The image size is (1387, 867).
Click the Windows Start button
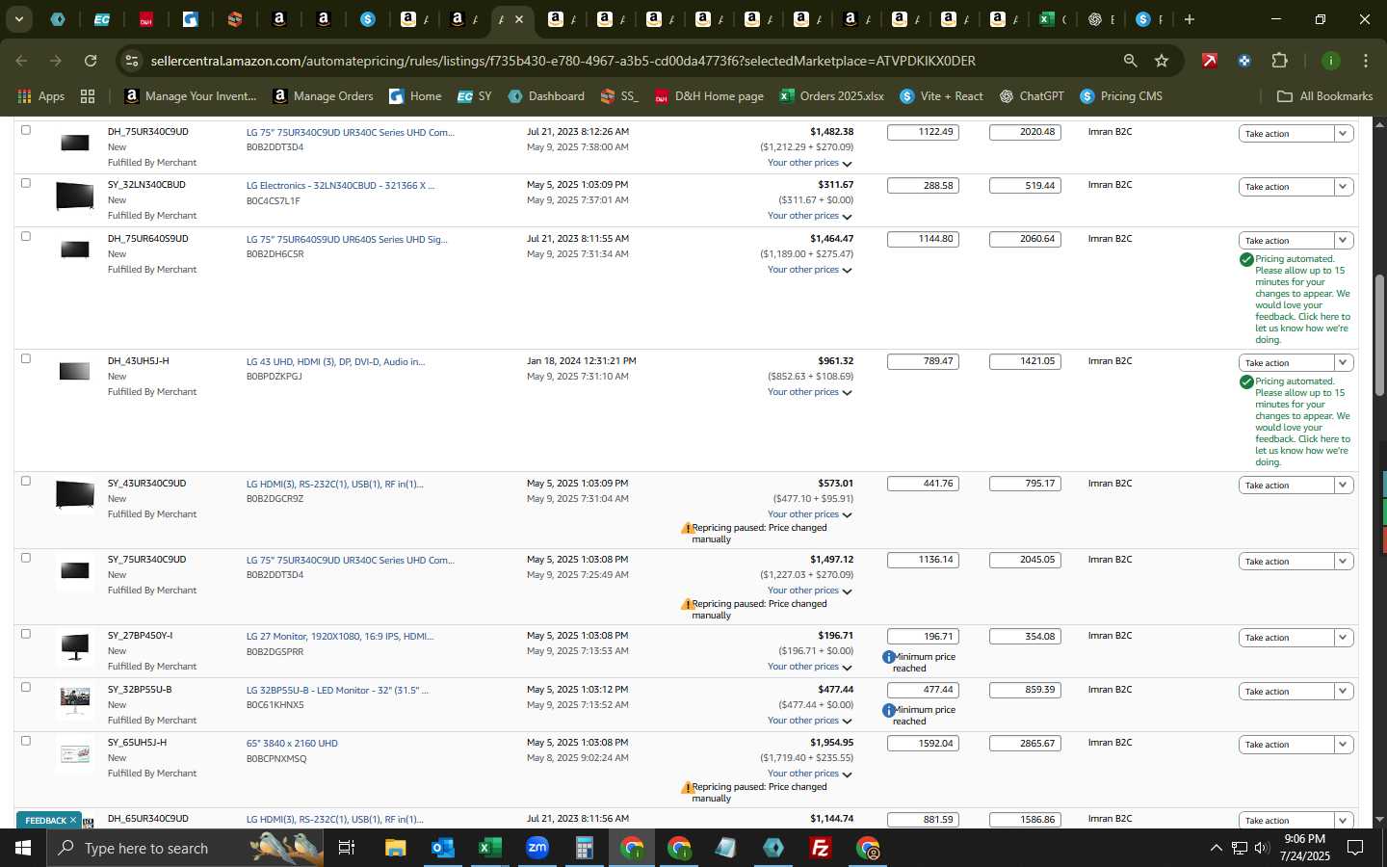click(x=23, y=848)
